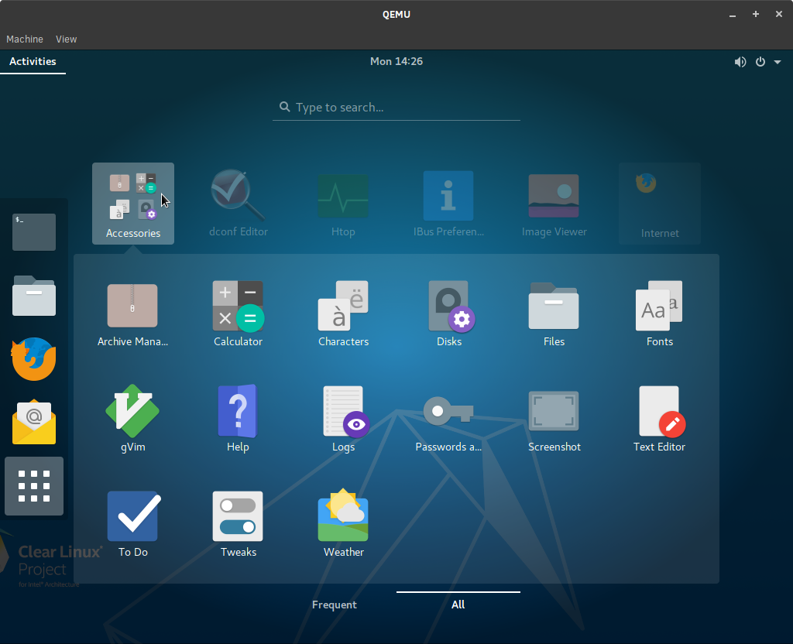This screenshot has width=793, height=644.
Task: Open IBus Preferences
Action: point(448,204)
